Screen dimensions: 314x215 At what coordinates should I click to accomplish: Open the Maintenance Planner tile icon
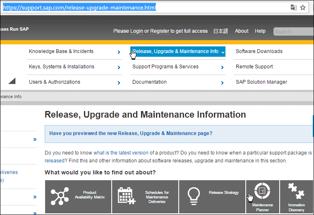click(x=262, y=191)
